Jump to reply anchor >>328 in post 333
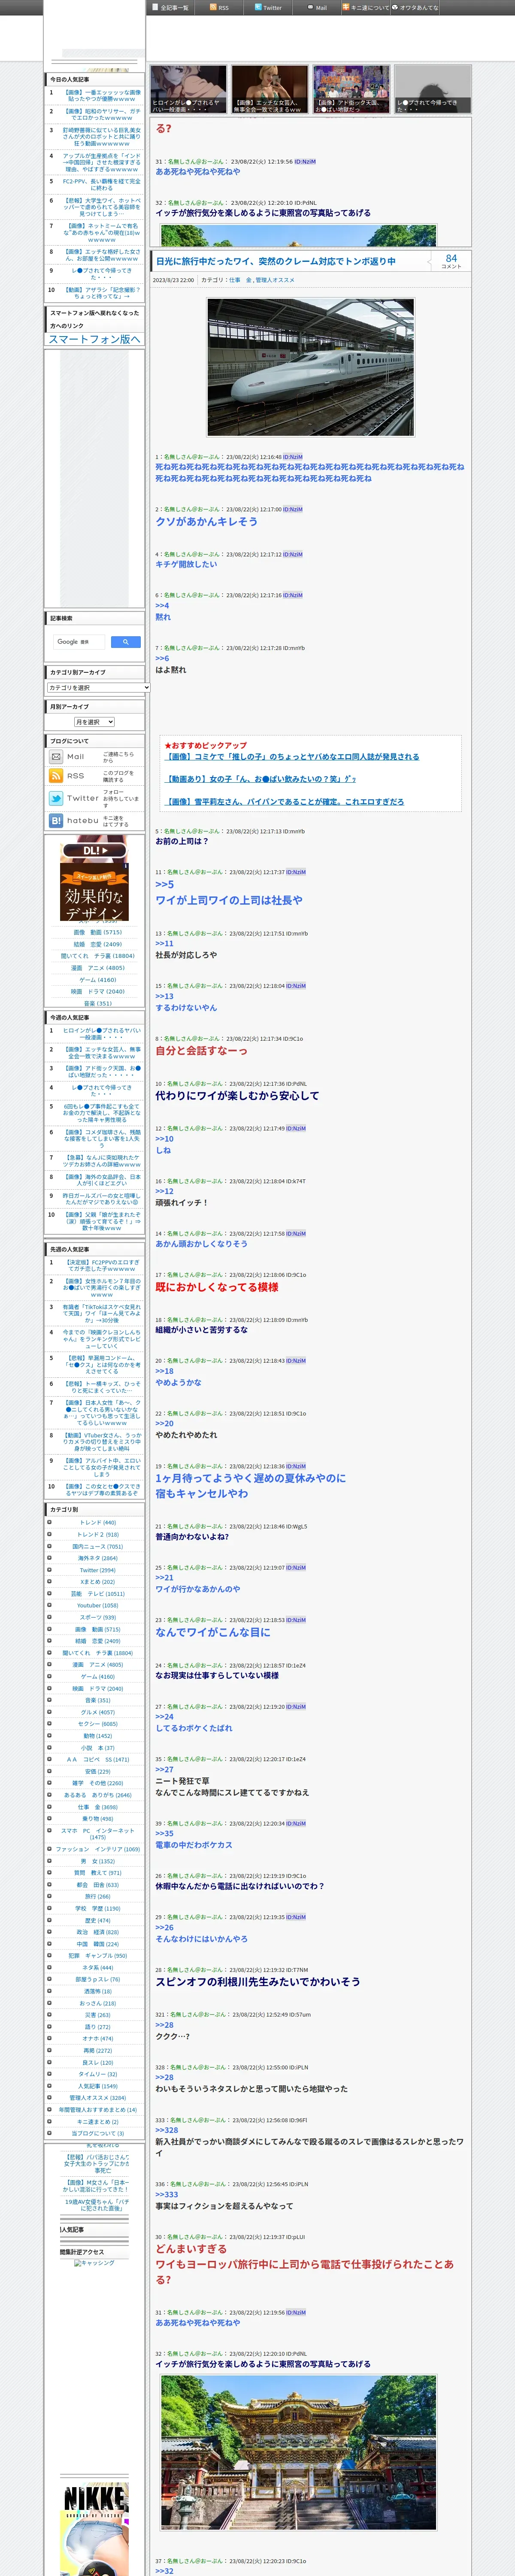 coord(166,2130)
